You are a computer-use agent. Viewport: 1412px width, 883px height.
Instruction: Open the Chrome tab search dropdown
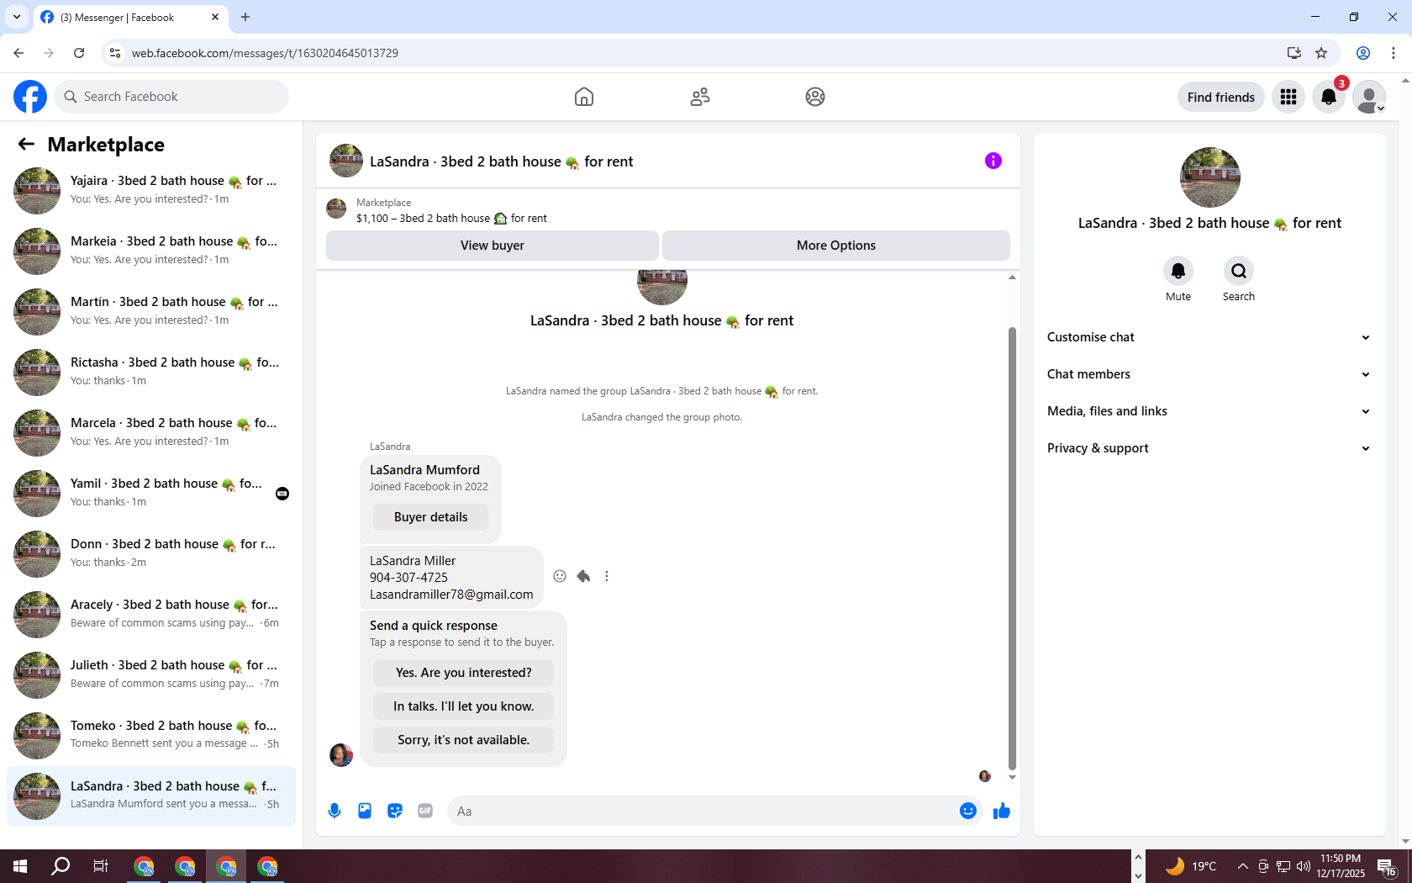tap(16, 17)
